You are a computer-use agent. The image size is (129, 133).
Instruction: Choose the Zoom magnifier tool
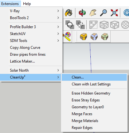pos(103,13)
